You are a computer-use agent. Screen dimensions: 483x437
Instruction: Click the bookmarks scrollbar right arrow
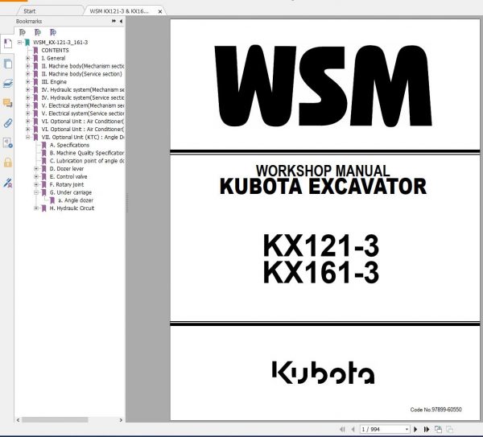(121, 420)
